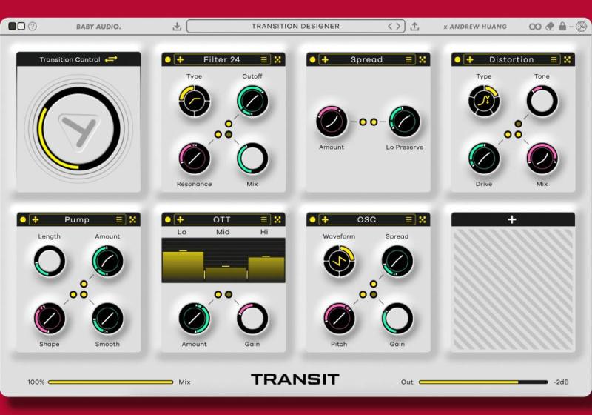Open the OSC module menu

tap(409, 219)
